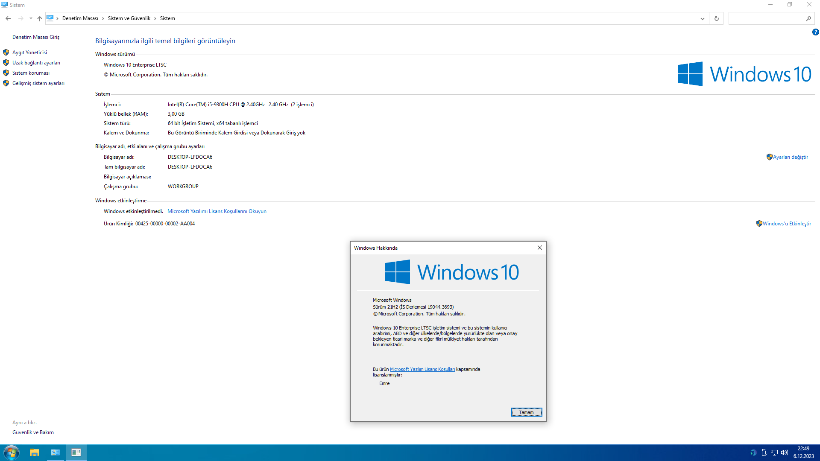The height and width of the screenshot is (461, 820).
Task: Click the shield icon beside Sistem koruması
Action: coord(6,73)
